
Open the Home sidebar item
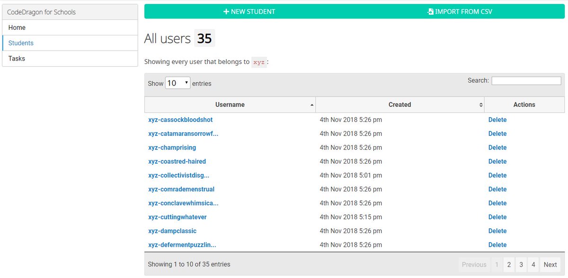click(x=70, y=27)
